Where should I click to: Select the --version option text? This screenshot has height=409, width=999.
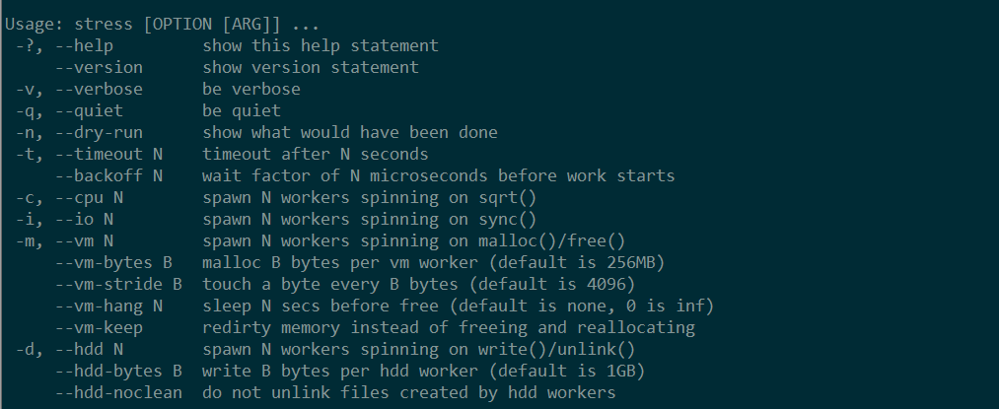click(x=99, y=68)
